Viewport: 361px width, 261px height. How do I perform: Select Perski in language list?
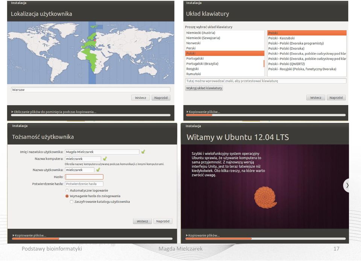[x=224, y=48]
